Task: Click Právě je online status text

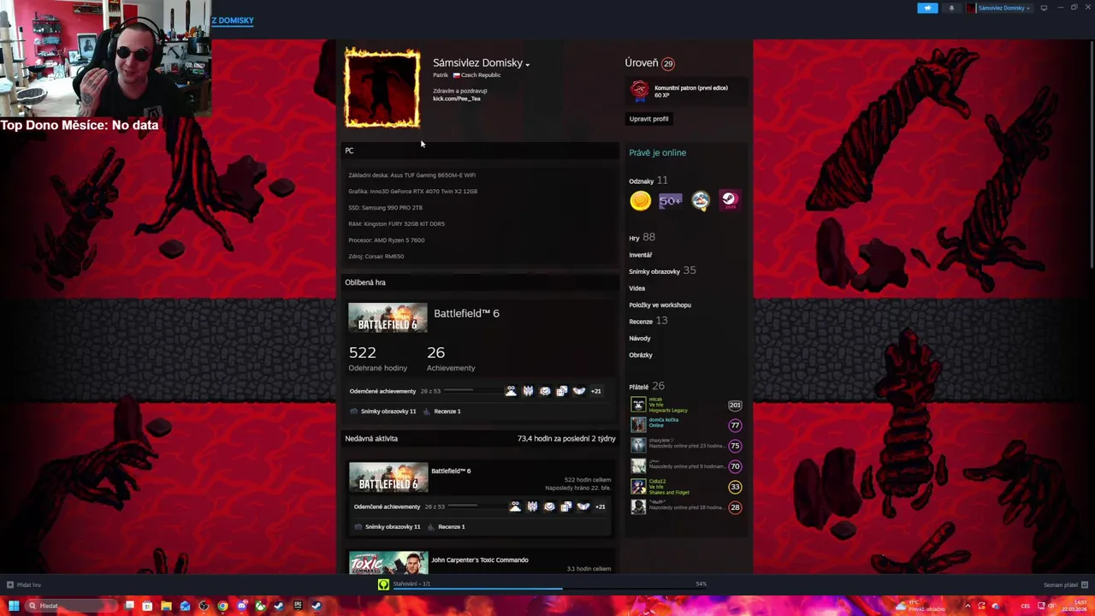Action: coord(657,153)
